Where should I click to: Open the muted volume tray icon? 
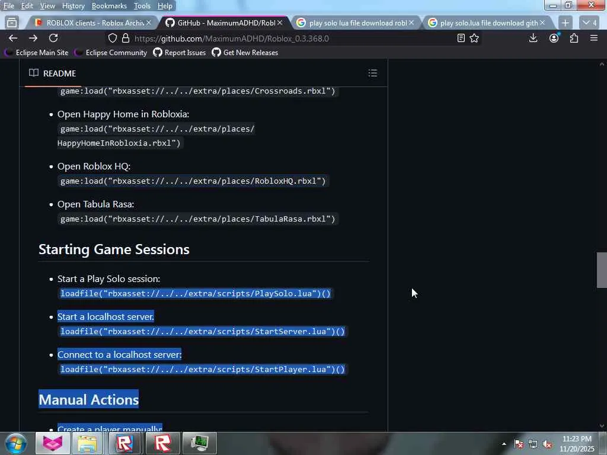(x=547, y=444)
